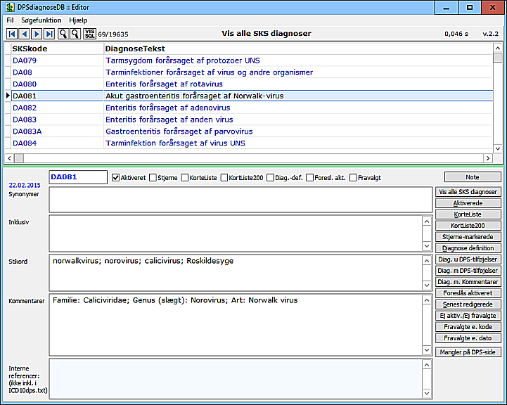
Task: Show the Senest redigerede entries
Action: coord(468,304)
